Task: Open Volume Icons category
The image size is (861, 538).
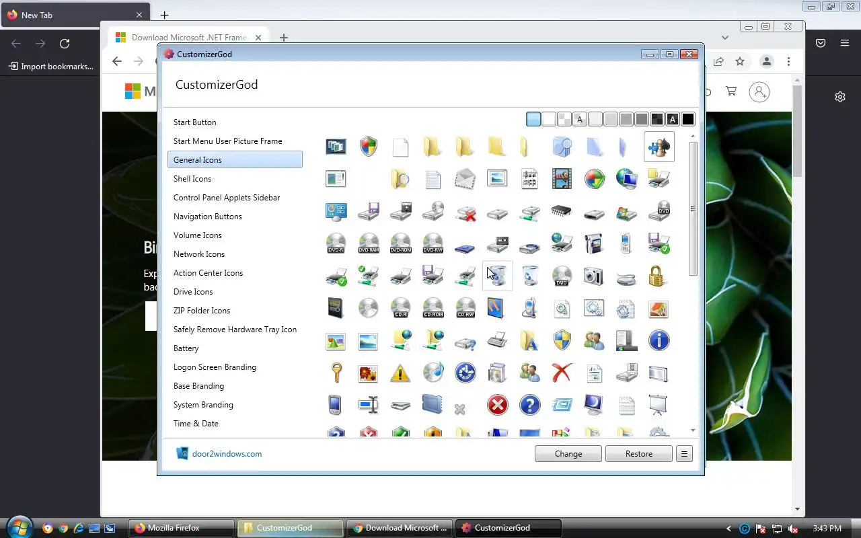Action: [235, 235]
